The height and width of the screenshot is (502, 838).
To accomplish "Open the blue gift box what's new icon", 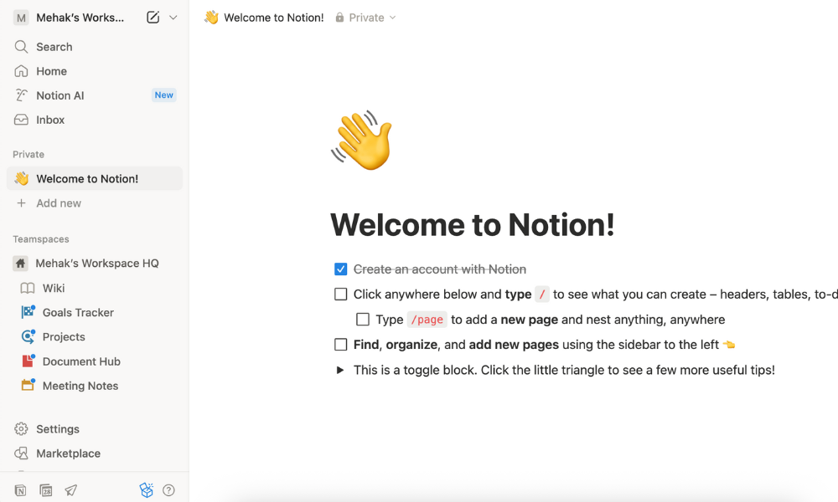I will point(147,490).
